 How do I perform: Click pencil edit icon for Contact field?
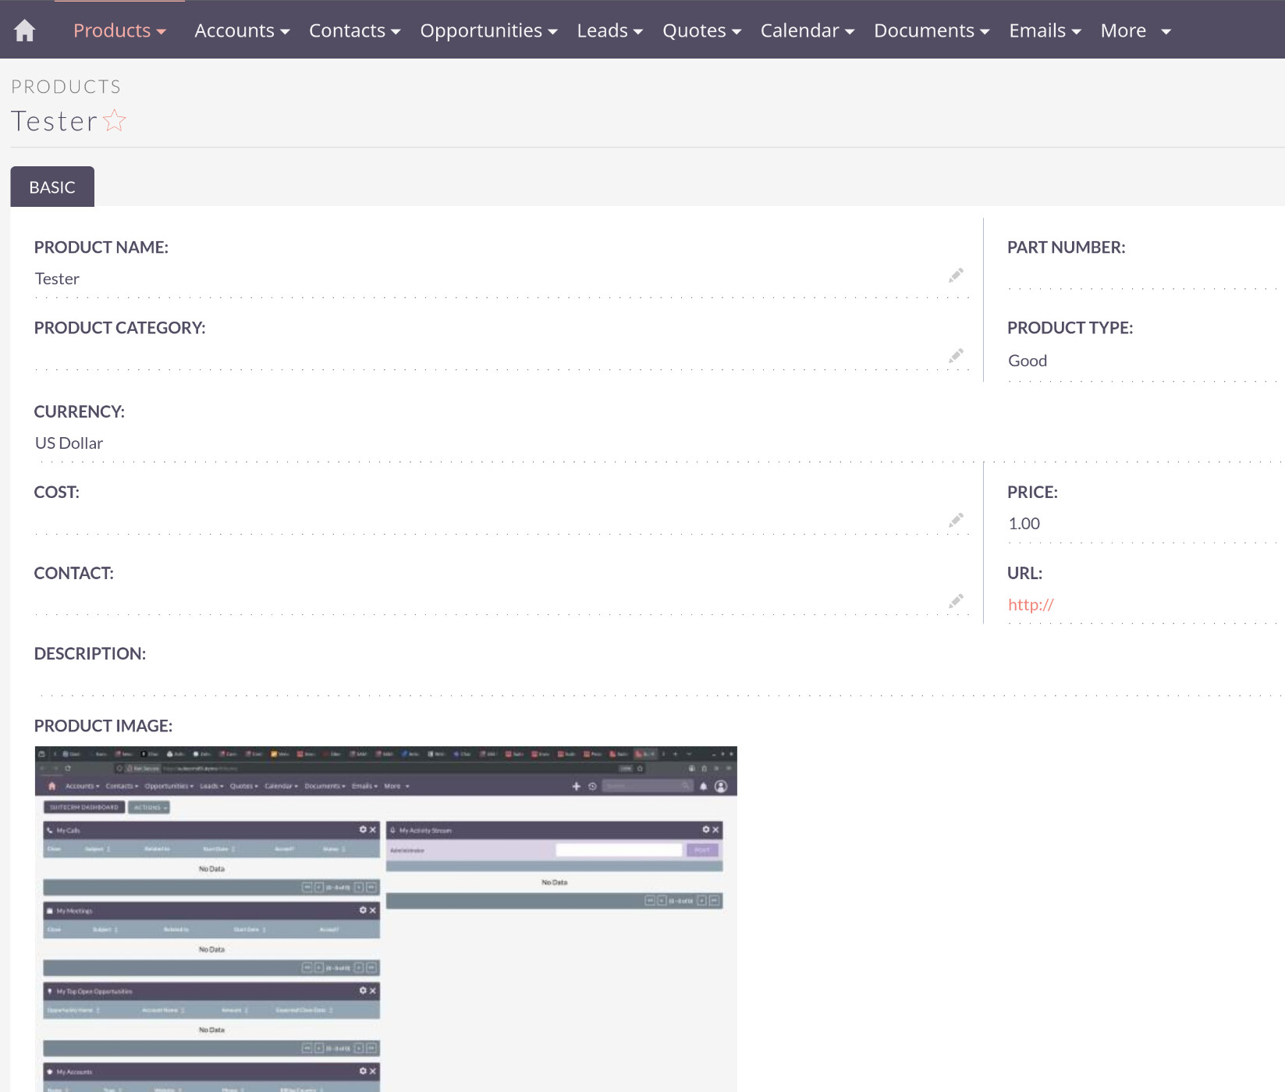pos(956,601)
